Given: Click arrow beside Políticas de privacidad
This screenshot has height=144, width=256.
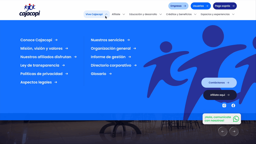Looking at the screenshot, I should pyautogui.click(x=67, y=74).
